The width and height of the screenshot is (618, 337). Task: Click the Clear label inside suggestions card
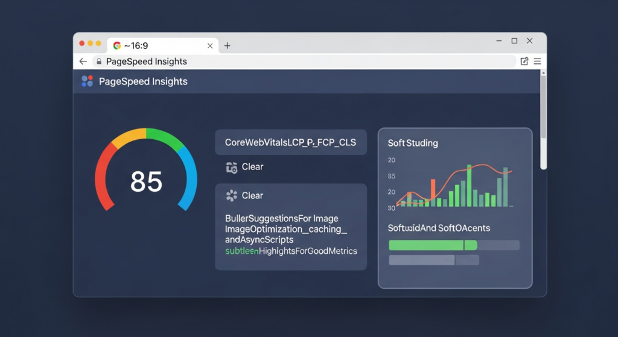pyautogui.click(x=252, y=196)
